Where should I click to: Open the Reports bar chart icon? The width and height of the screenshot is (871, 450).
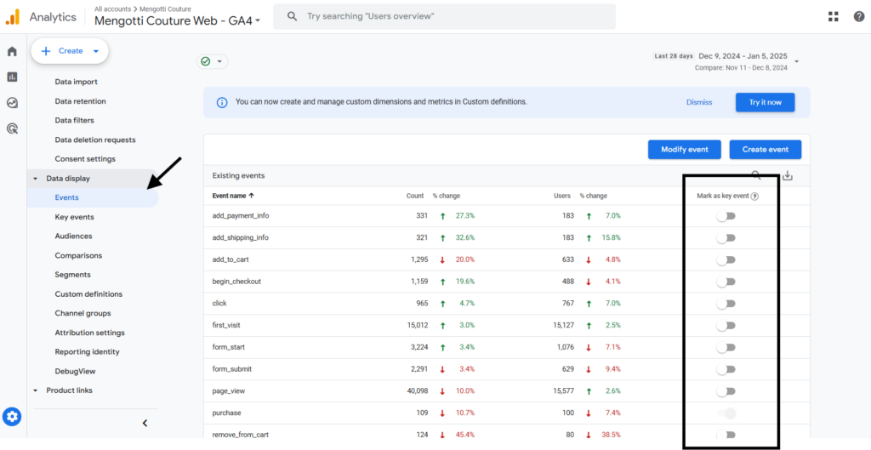pyautogui.click(x=12, y=77)
